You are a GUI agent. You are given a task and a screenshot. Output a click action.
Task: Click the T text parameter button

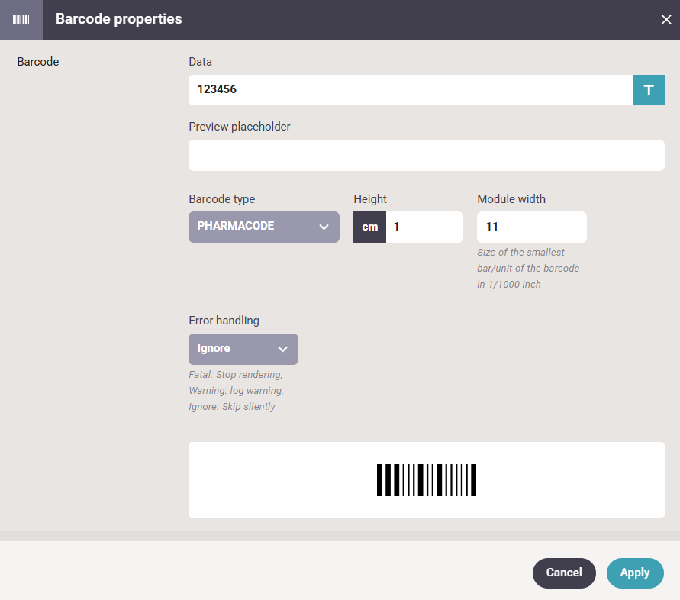coord(649,90)
